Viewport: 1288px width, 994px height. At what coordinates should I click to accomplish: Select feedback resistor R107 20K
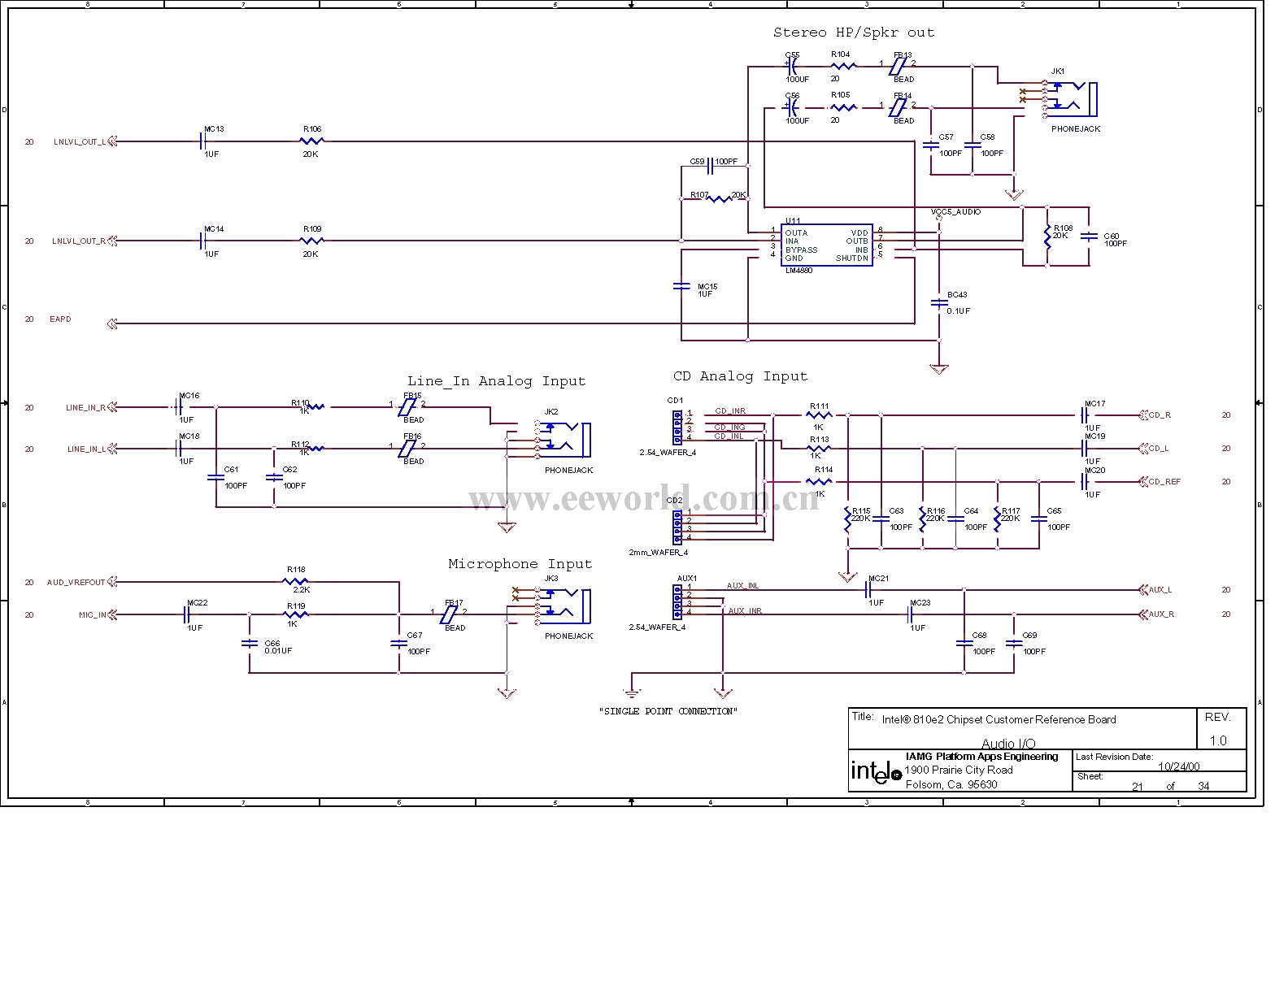[x=720, y=197]
